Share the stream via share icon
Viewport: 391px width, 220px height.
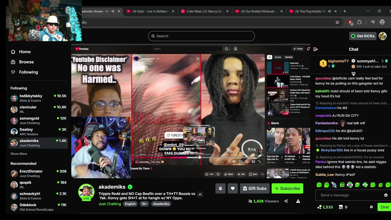[x=286, y=201]
